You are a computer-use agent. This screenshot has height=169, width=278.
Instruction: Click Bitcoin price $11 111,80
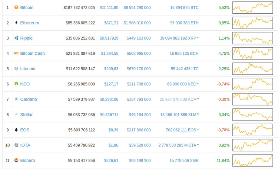[x=109, y=8]
